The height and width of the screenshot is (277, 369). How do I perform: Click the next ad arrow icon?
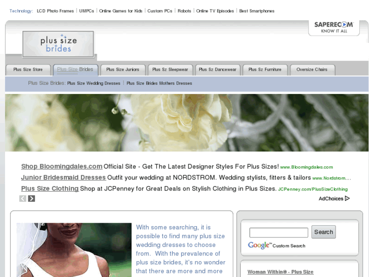pyautogui.click(x=31, y=199)
